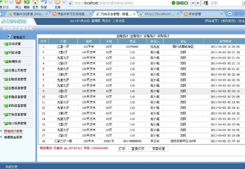
Task: Switch to the 评价管理 tab
Action: (x=195, y=14)
